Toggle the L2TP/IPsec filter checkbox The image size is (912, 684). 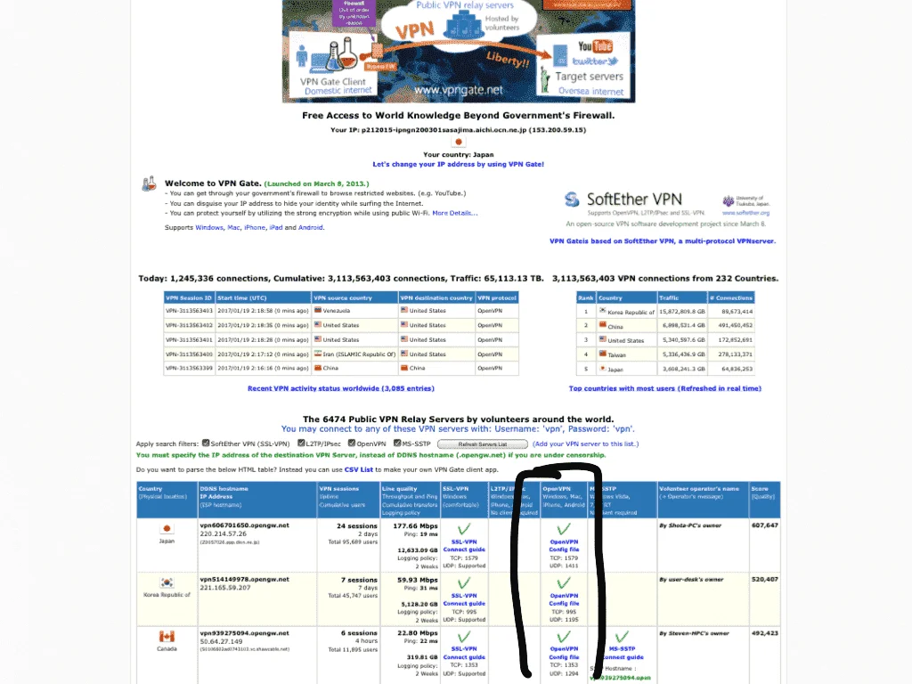(x=301, y=444)
